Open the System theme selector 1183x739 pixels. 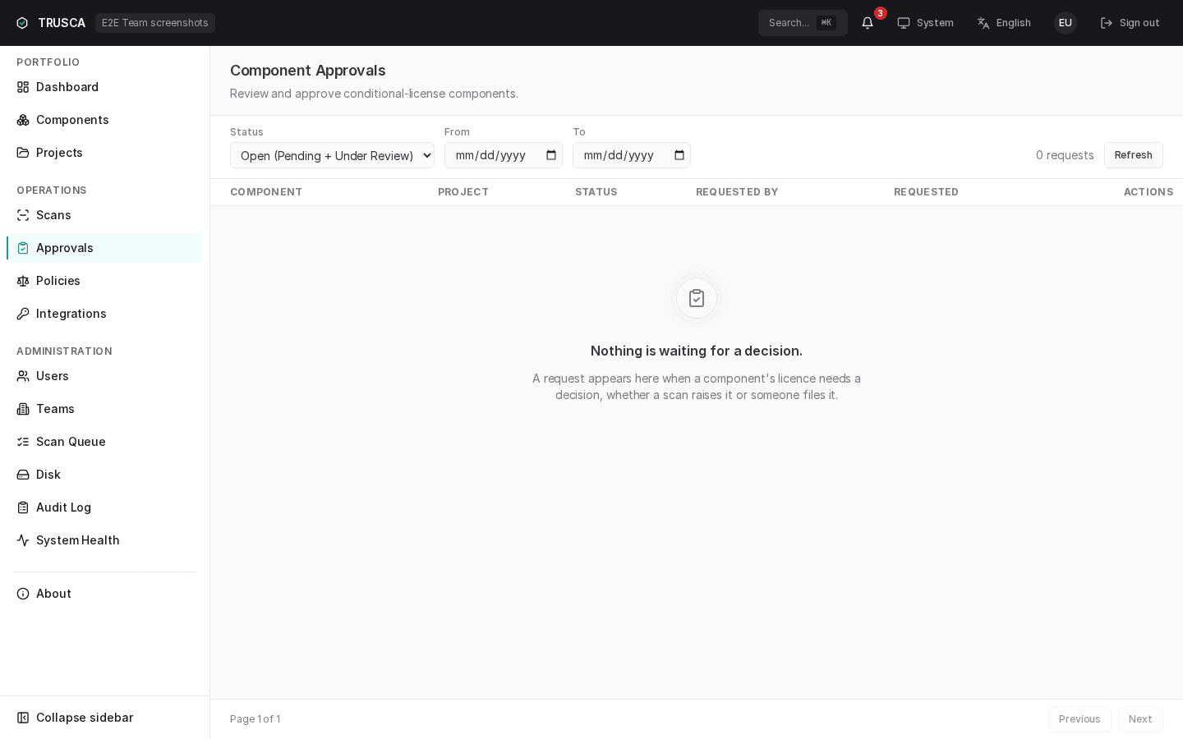click(925, 23)
